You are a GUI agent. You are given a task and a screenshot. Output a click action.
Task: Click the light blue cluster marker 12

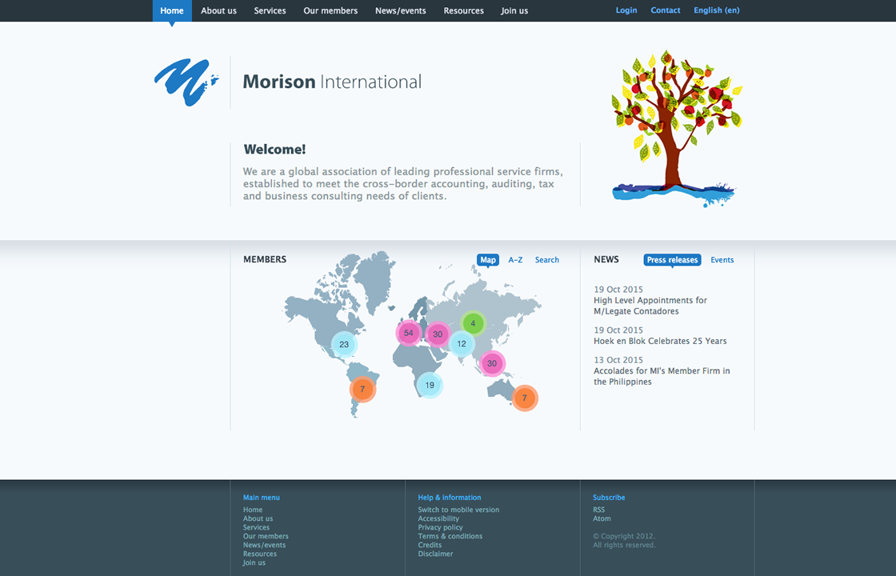click(462, 344)
